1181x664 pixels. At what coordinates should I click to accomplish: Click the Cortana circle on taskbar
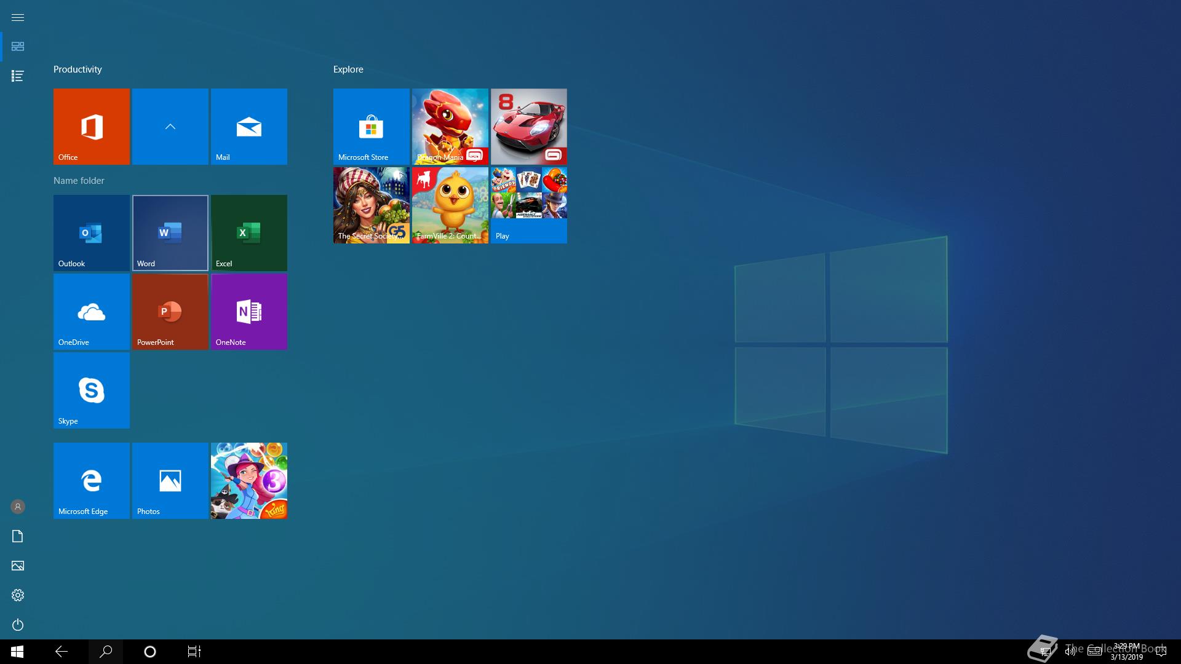coord(149,652)
